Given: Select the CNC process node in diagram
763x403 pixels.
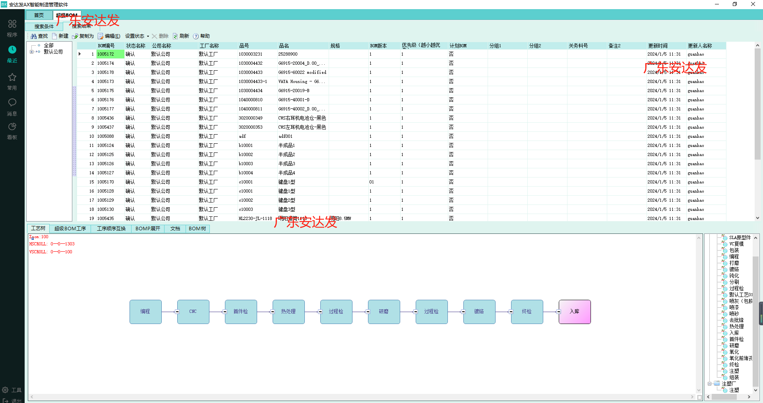Looking at the screenshot, I should tap(193, 312).
